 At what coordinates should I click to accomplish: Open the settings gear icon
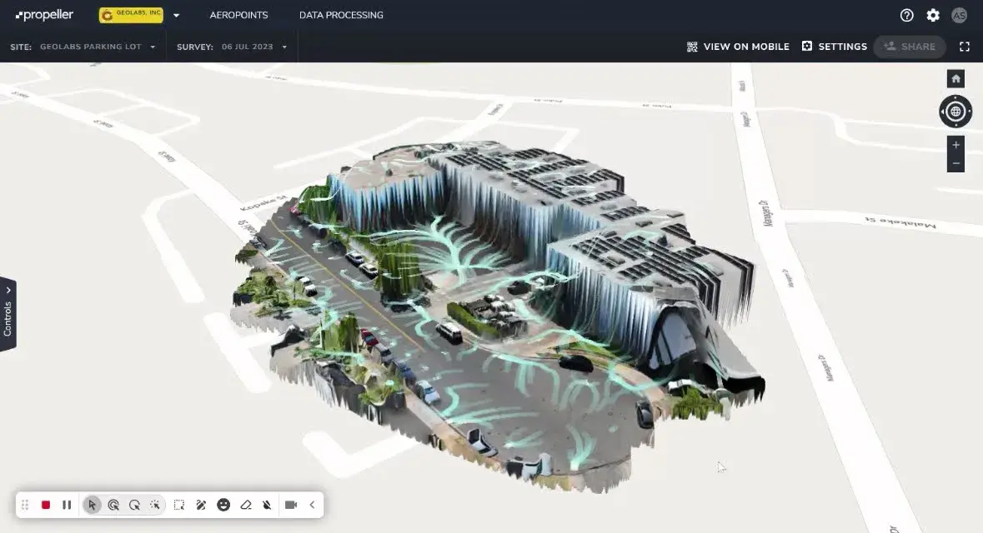tap(933, 16)
